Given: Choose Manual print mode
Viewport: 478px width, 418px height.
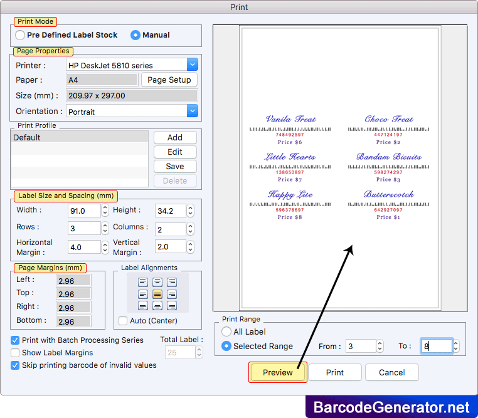Looking at the screenshot, I should click(x=135, y=35).
